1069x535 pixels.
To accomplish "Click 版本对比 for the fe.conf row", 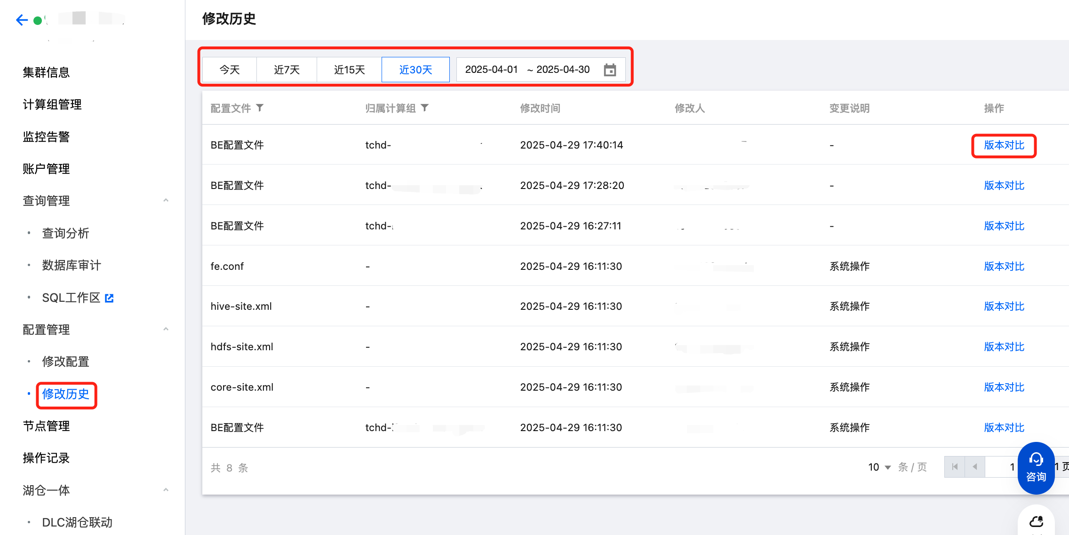I will [x=1004, y=267].
